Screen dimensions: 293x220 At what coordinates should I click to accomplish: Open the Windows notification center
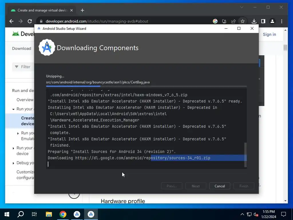284,214
